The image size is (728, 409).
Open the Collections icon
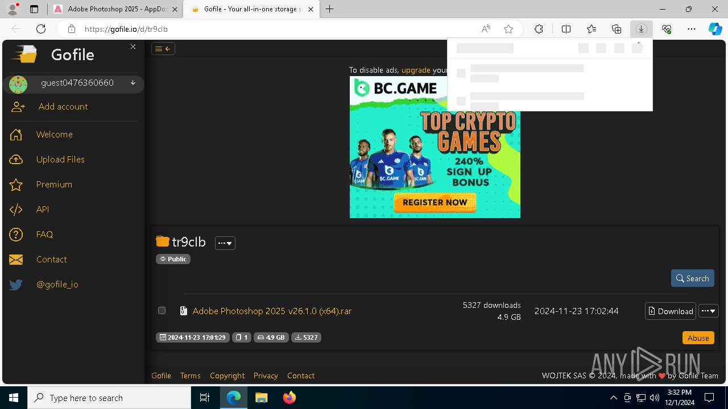point(617,29)
